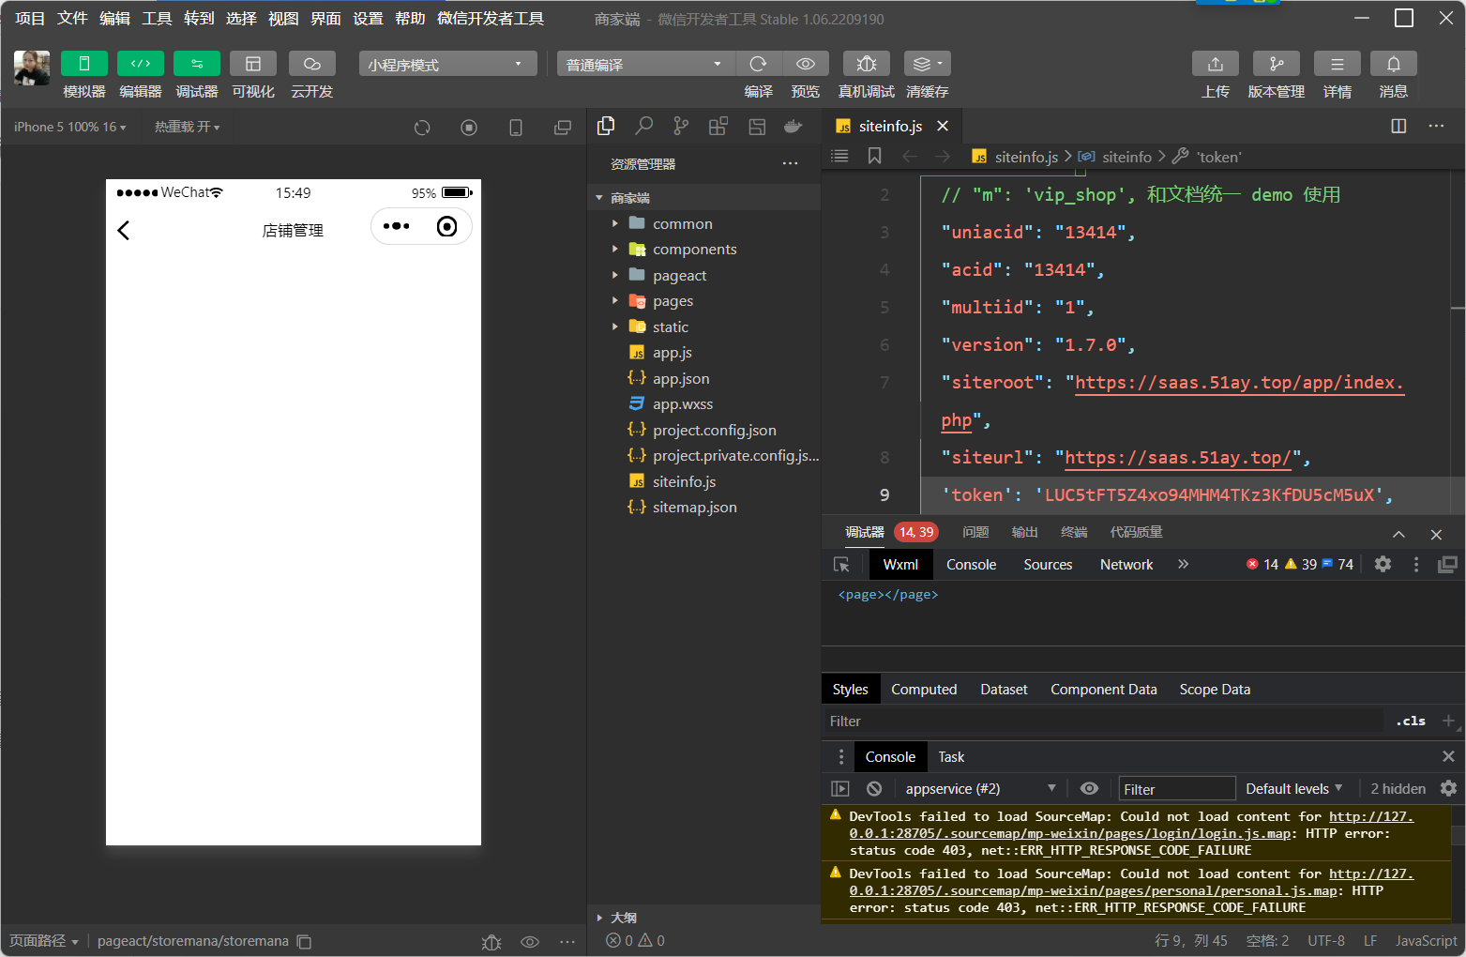The width and height of the screenshot is (1466, 957).
Task: Open the 工具 menu
Action: coord(157,19)
